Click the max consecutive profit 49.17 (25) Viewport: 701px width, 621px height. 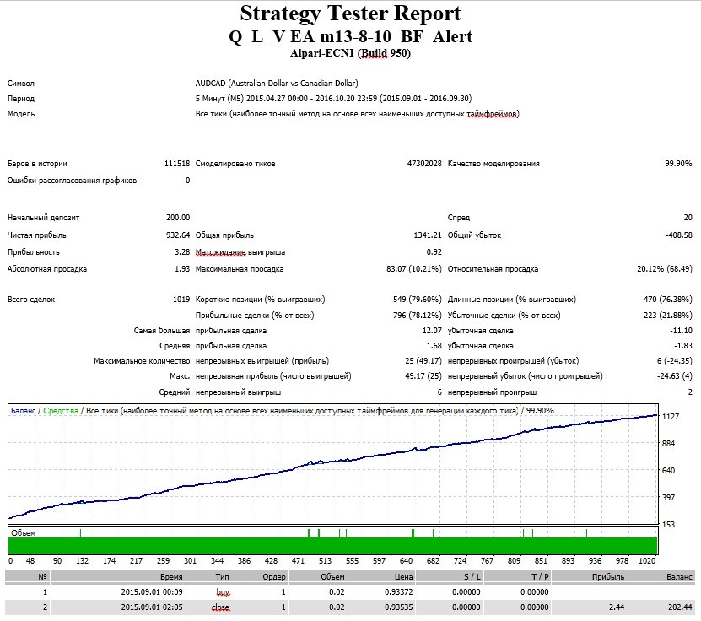(423, 376)
